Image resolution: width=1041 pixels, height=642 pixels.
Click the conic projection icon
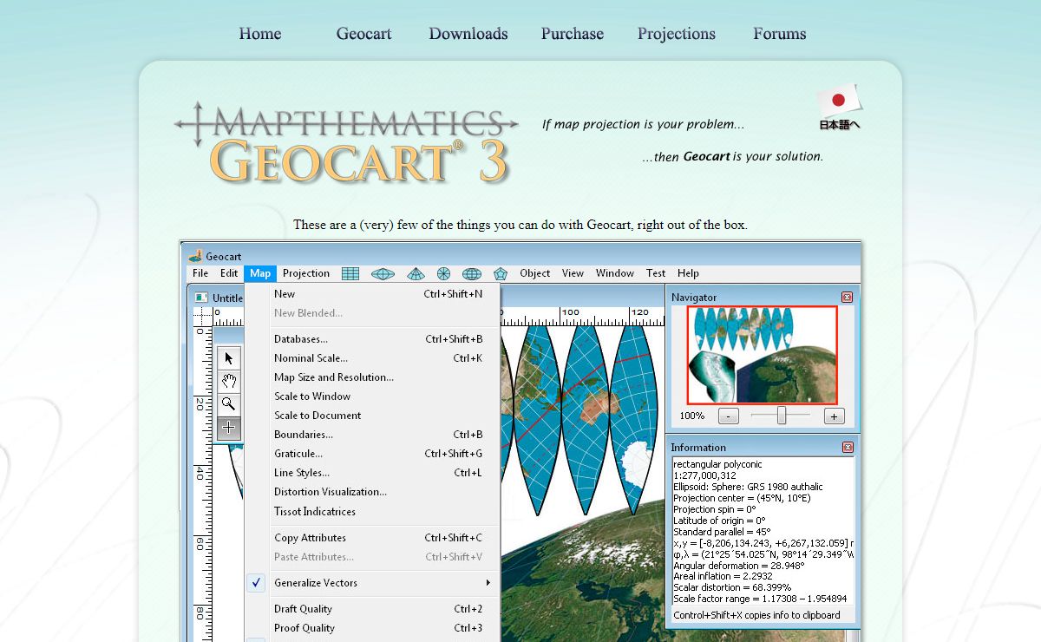416,273
